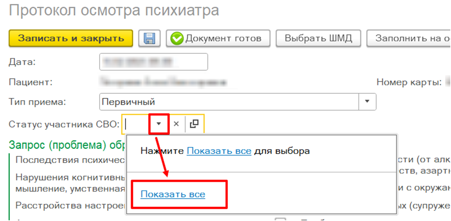Click the Показать все link in red frame
Viewport: 451px width, 221px height.
pyautogui.click(x=173, y=195)
